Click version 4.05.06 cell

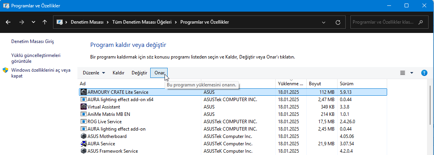347,136
